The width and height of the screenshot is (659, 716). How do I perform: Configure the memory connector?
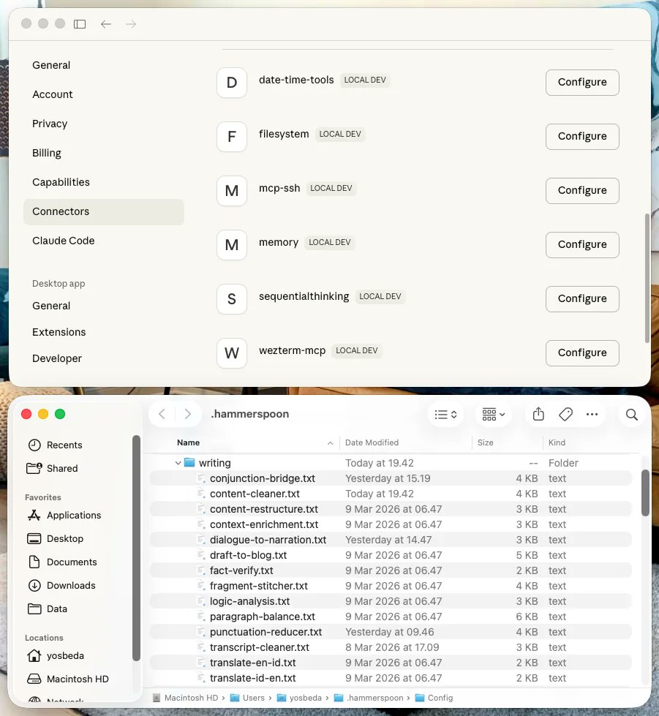point(582,245)
